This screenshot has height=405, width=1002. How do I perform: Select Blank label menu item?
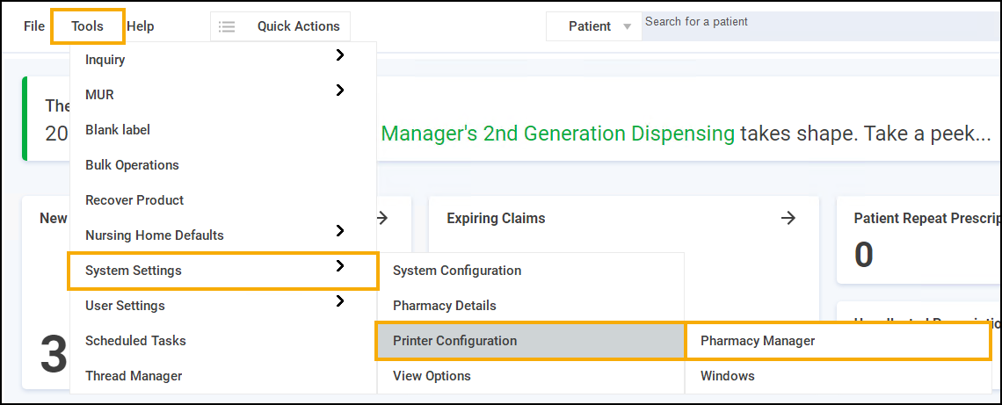(118, 130)
